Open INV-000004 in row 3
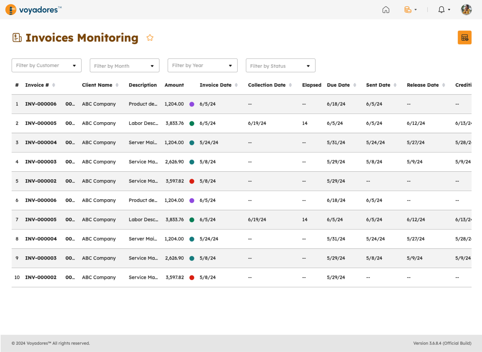 point(41,142)
